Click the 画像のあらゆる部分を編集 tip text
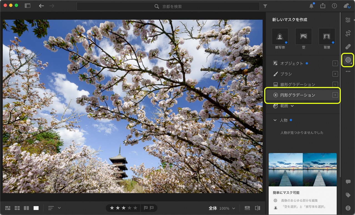Viewport: 355px width, 215px height. (299, 200)
